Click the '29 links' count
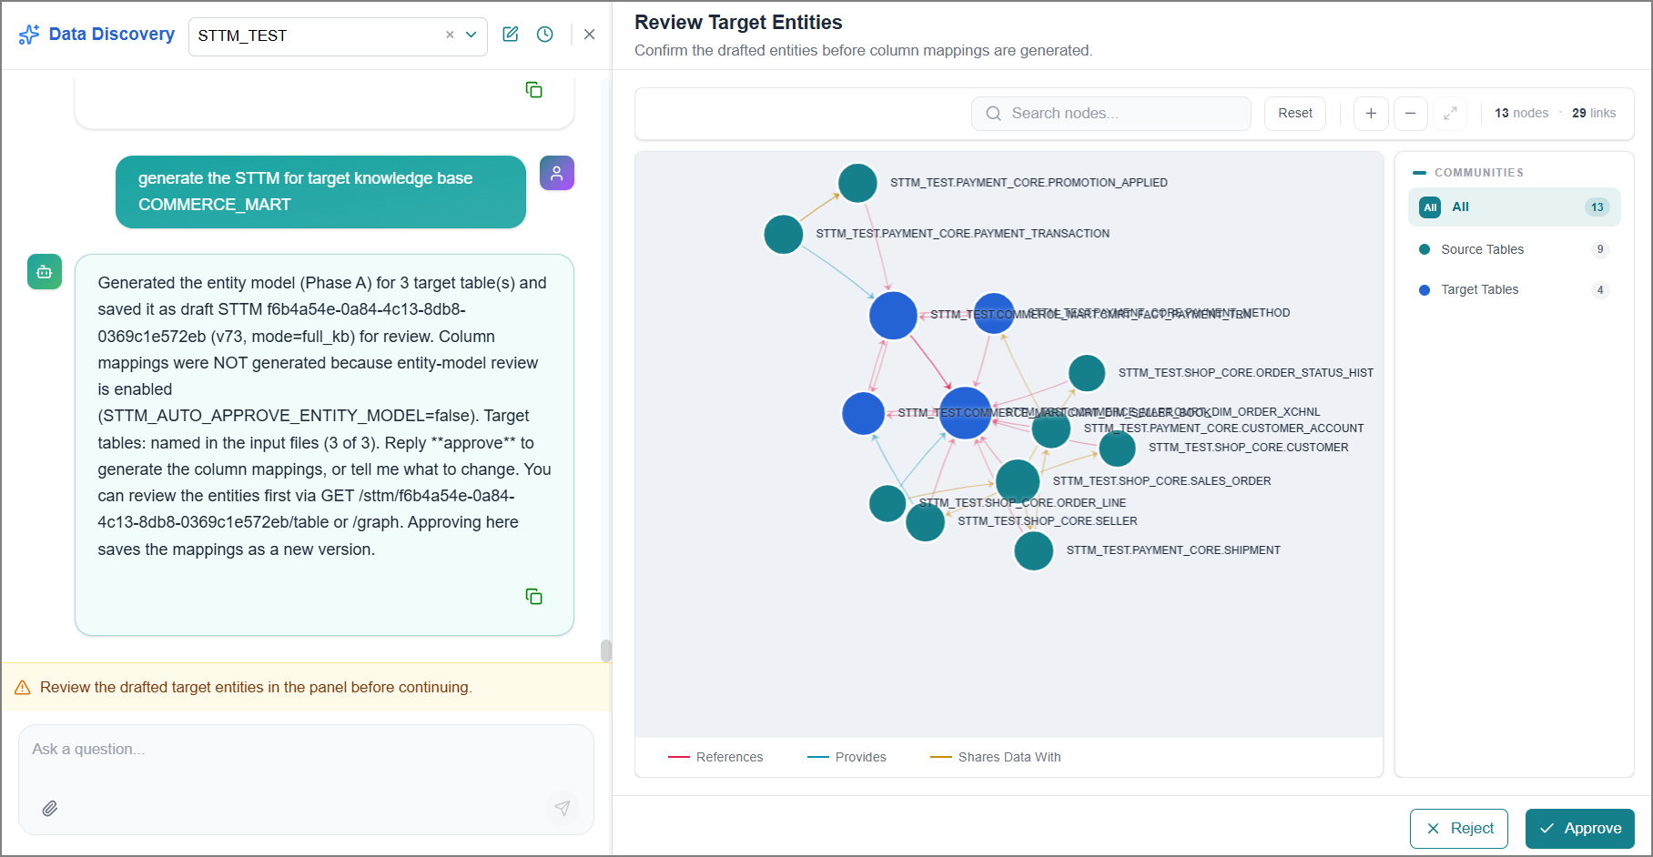The height and width of the screenshot is (857, 1653). (1594, 114)
